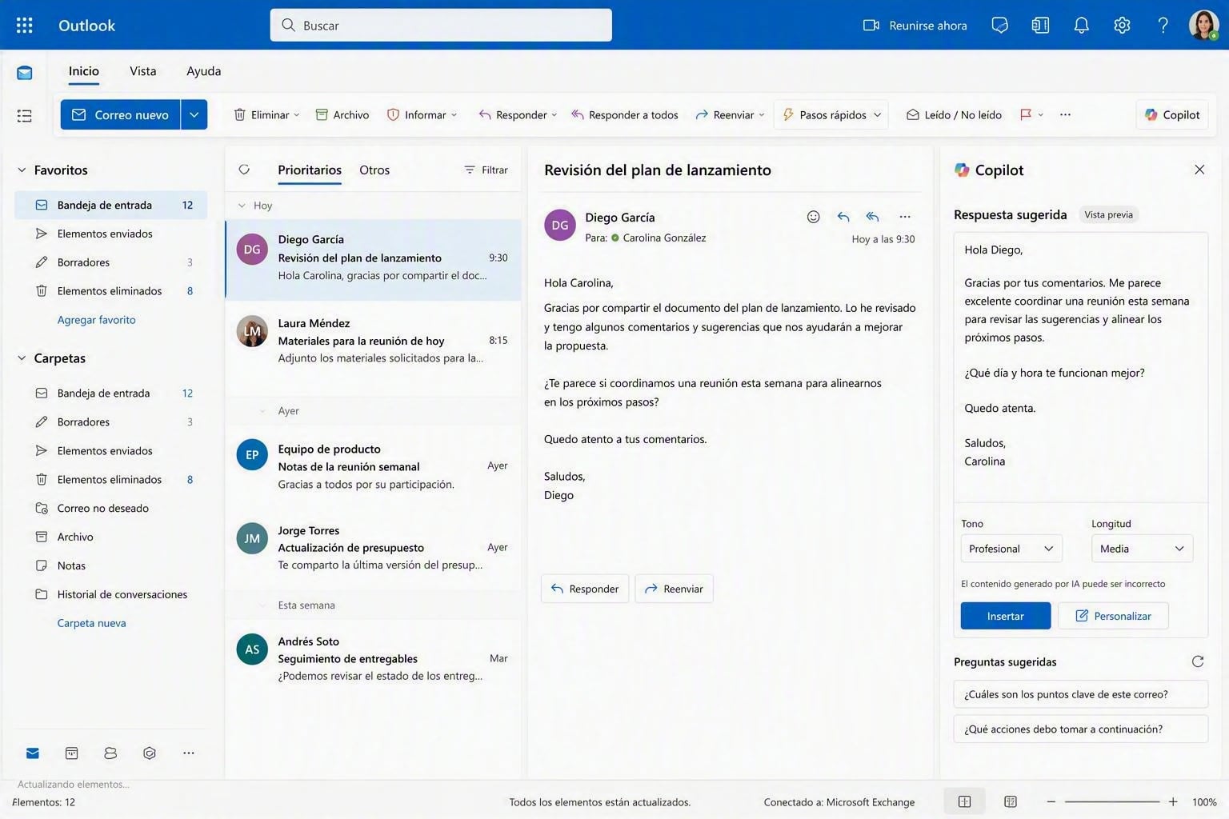The image size is (1229, 819).
Task: Click the Personalizar button in Copilot
Action: [x=1113, y=616]
